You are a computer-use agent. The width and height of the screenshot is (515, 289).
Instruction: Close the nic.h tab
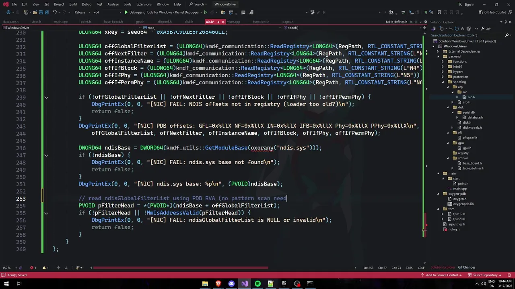[223, 22]
